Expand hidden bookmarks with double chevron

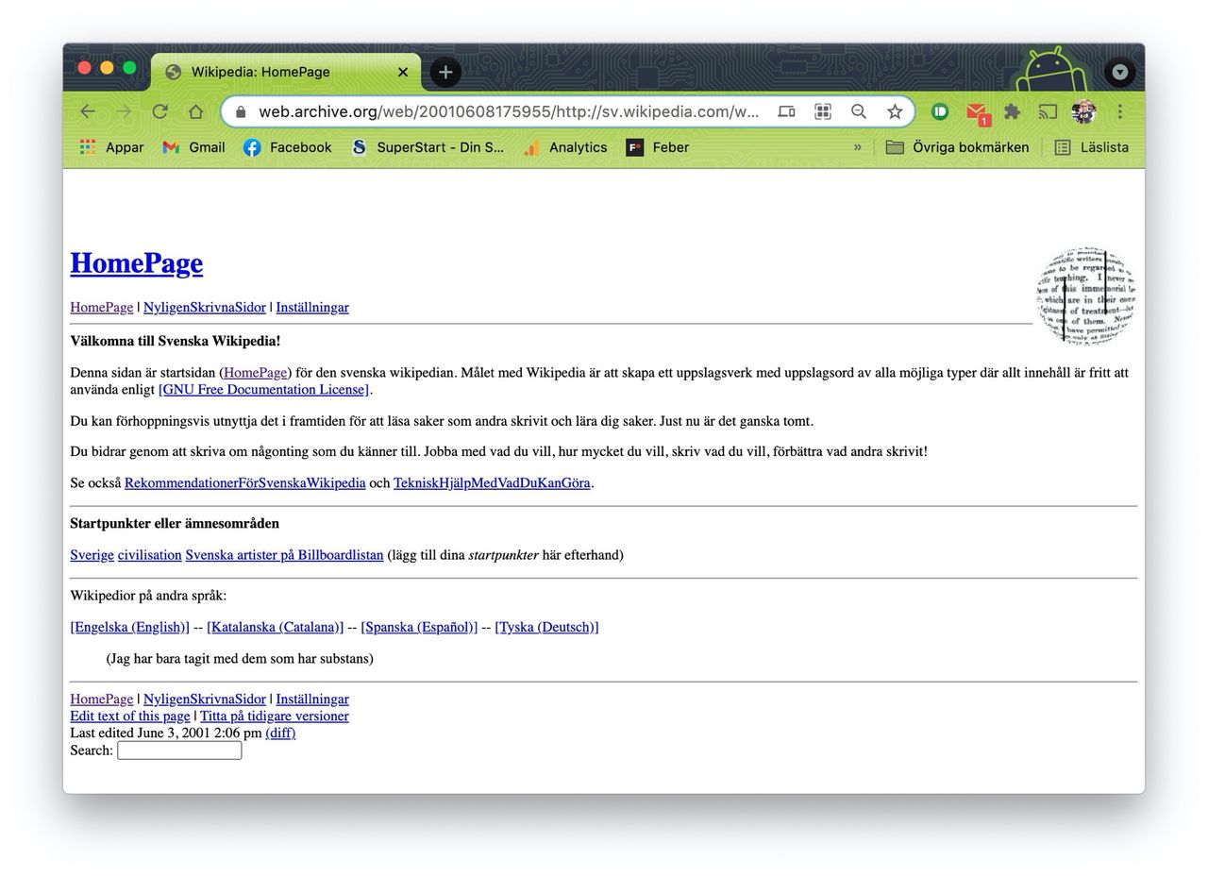click(x=857, y=147)
